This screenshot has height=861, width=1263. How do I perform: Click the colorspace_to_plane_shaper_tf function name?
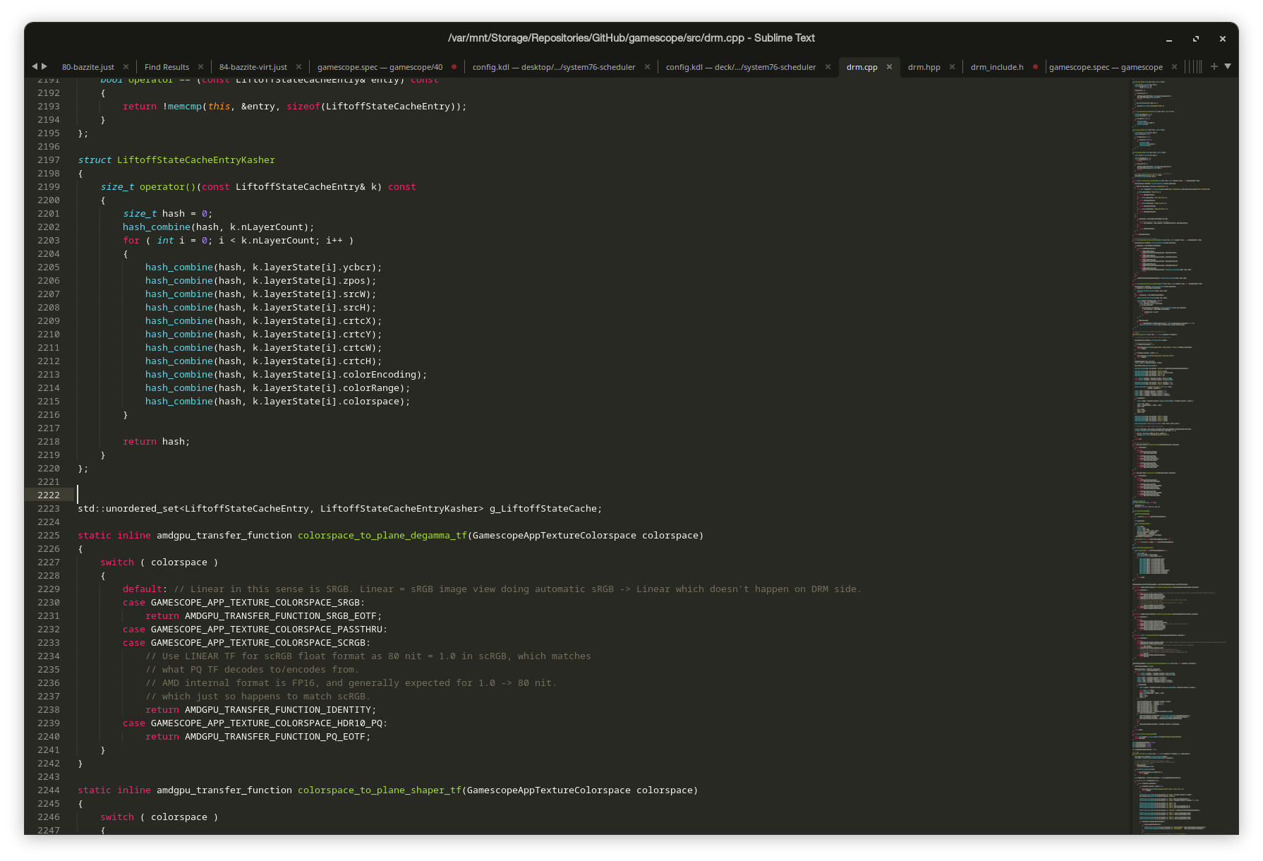click(380, 790)
